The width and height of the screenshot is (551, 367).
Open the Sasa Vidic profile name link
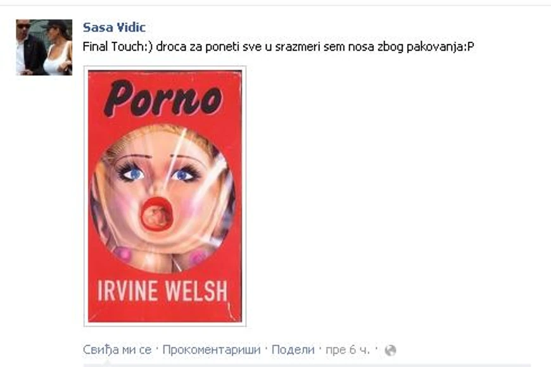(114, 27)
